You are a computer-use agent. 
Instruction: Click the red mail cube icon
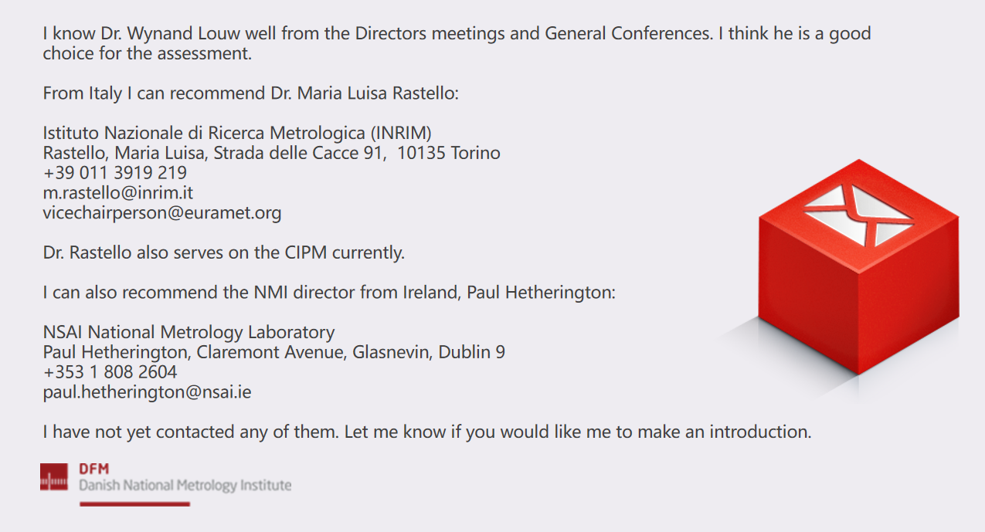tap(859, 268)
